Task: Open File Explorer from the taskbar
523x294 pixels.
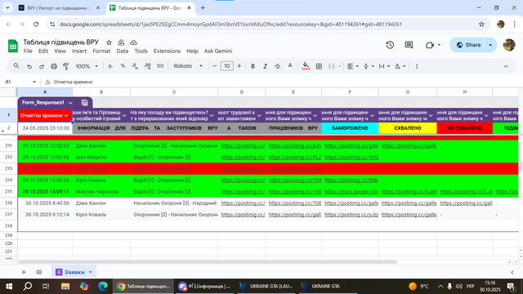Action: click(65, 286)
